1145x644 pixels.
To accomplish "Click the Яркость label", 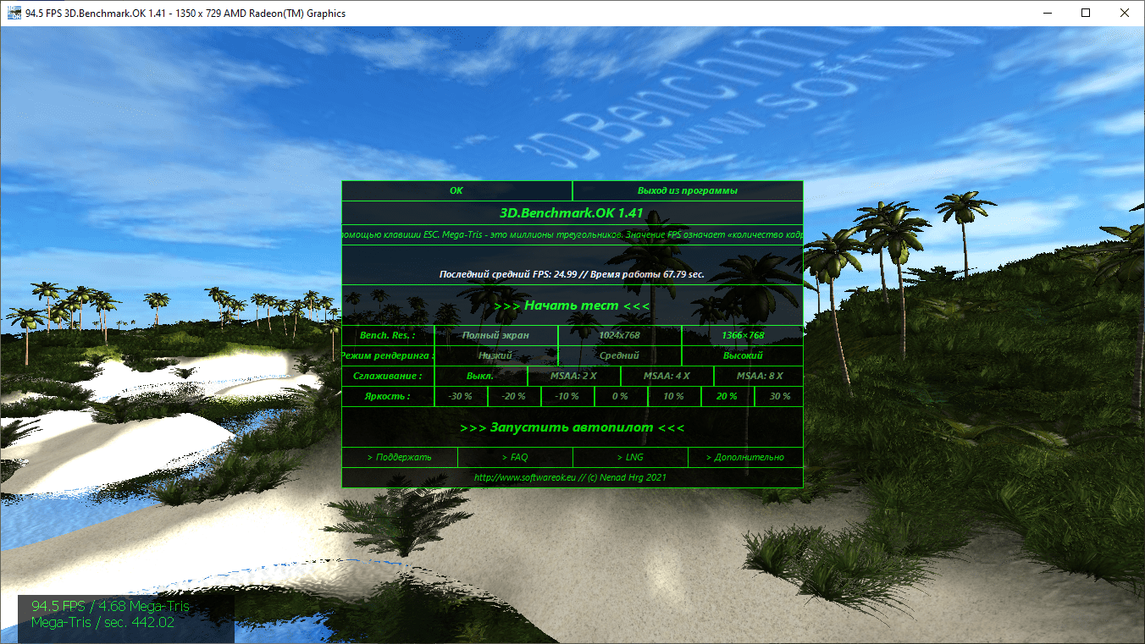I will [388, 396].
